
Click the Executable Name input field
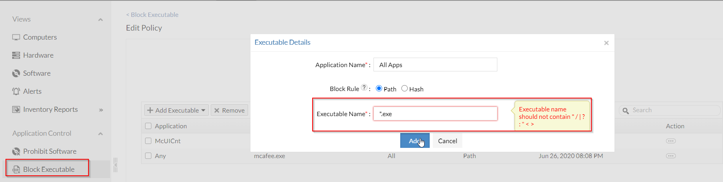point(435,114)
